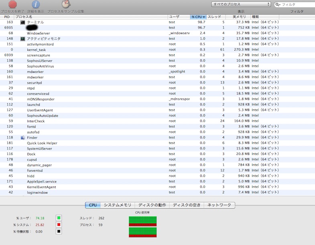The width and height of the screenshot is (315, 245).
Task: Click the Activity Monitor icon in row 148
Action: [23, 39]
